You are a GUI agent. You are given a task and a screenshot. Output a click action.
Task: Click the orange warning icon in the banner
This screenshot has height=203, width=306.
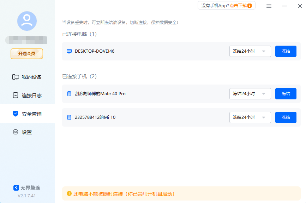(x=69, y=193)
